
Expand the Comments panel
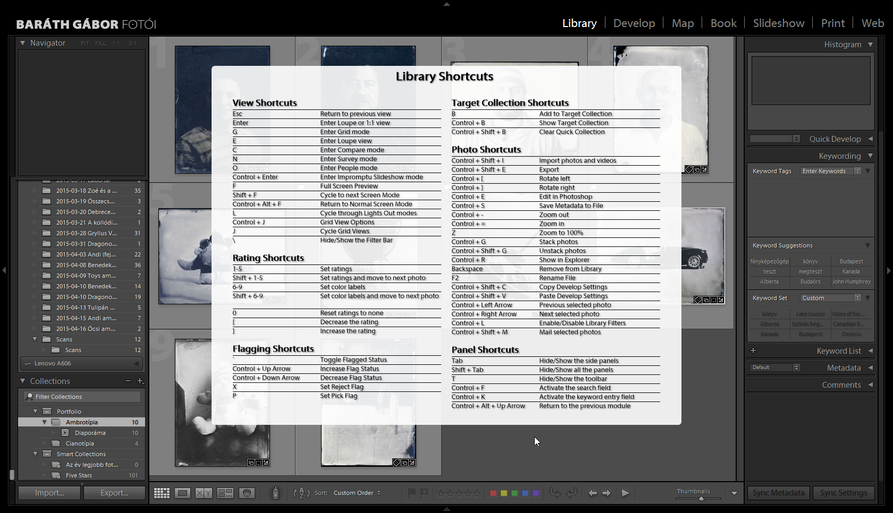[x=870, y=384]
